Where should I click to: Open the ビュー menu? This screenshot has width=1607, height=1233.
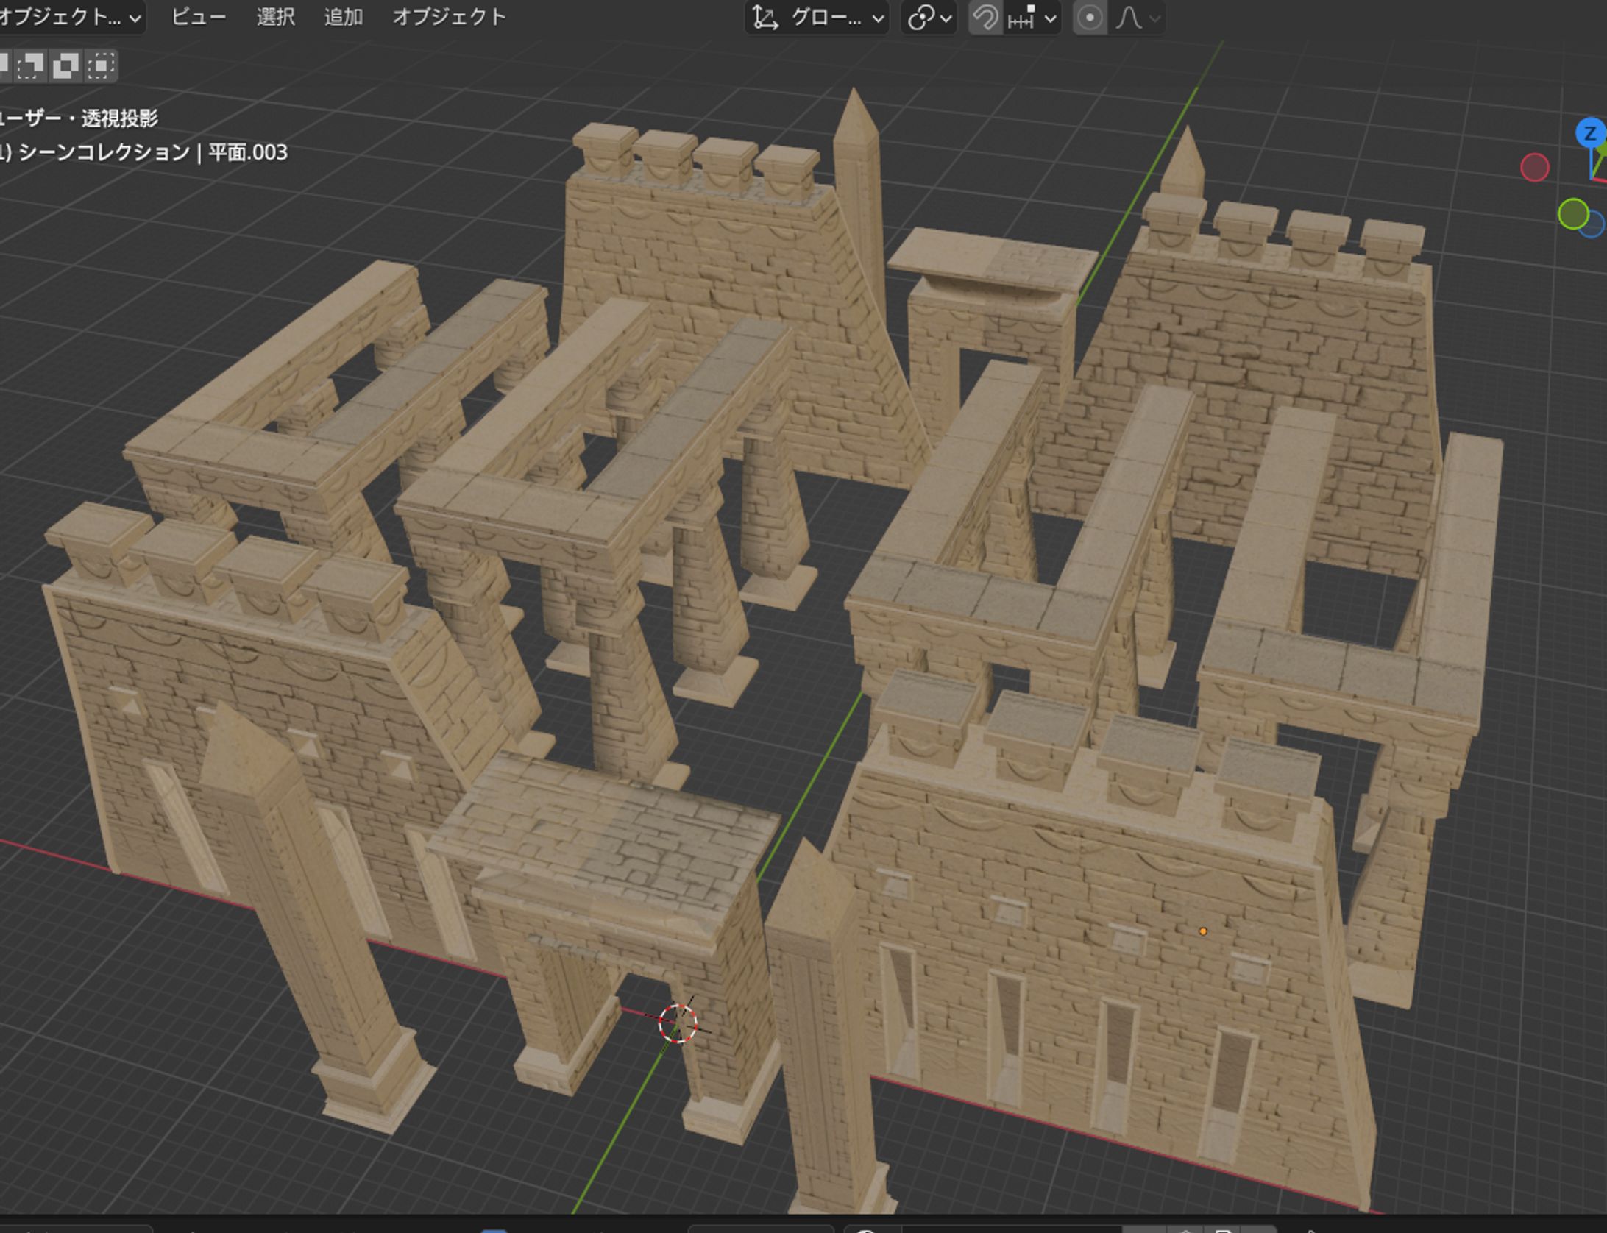click(x=199, y=18)
